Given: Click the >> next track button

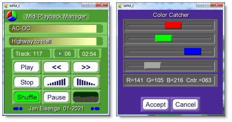Looking at the screenshot, I should (86, 67).
